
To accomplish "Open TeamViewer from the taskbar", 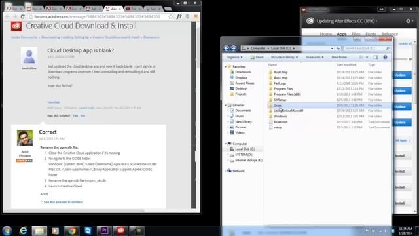I will click(88, 231).
